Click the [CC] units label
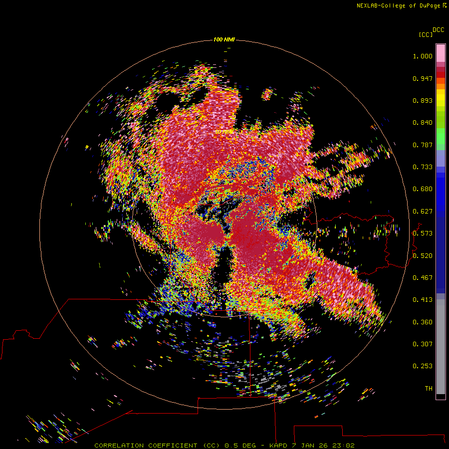The height and width of the screenshot is (449, 449). point(426,34)
